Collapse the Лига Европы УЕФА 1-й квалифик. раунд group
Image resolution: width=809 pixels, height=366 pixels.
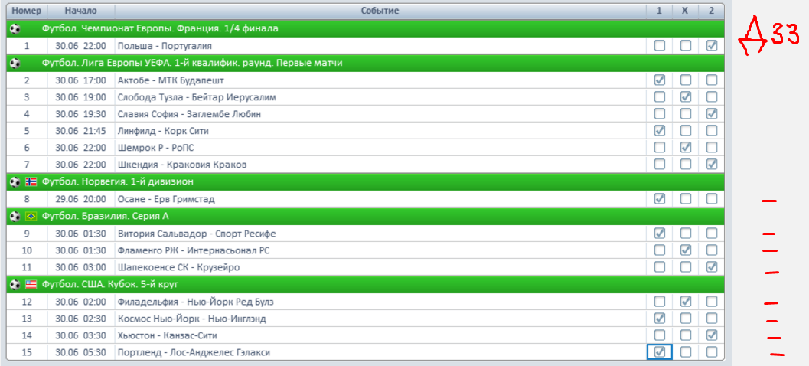click(x=366, y=63)
